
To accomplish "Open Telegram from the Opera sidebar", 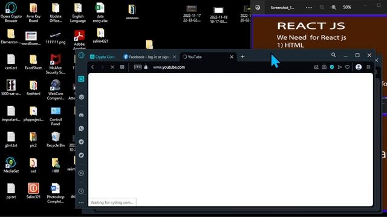I will (81, 142).
